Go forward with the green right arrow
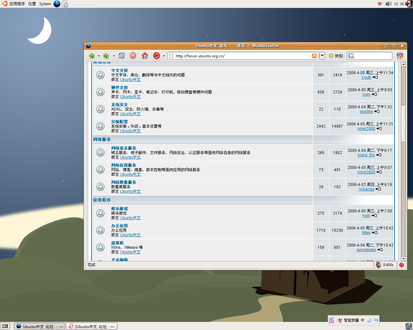Viewport: 413px width, 330px height. click(x=106, y=56)
